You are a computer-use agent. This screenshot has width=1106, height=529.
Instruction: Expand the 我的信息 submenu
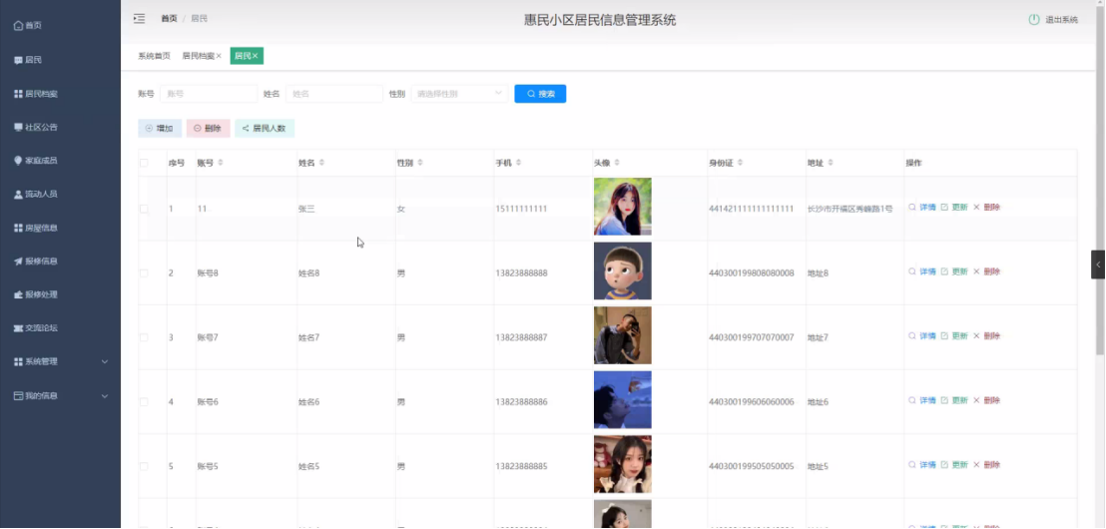coord(61,395)
